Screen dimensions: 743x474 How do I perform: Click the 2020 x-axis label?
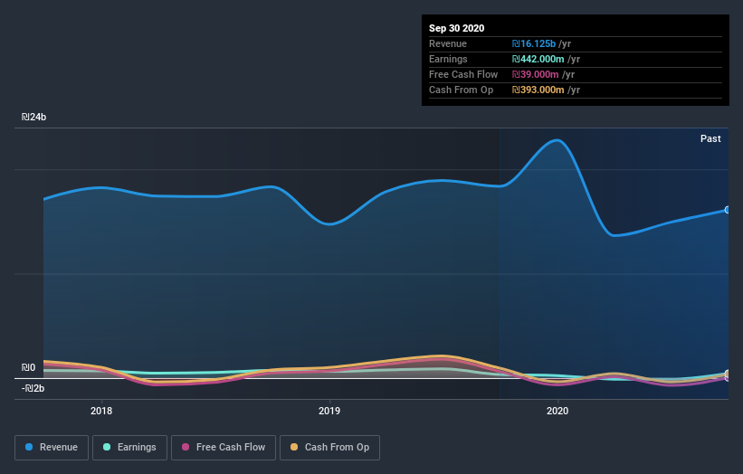[x=557, y=411]
